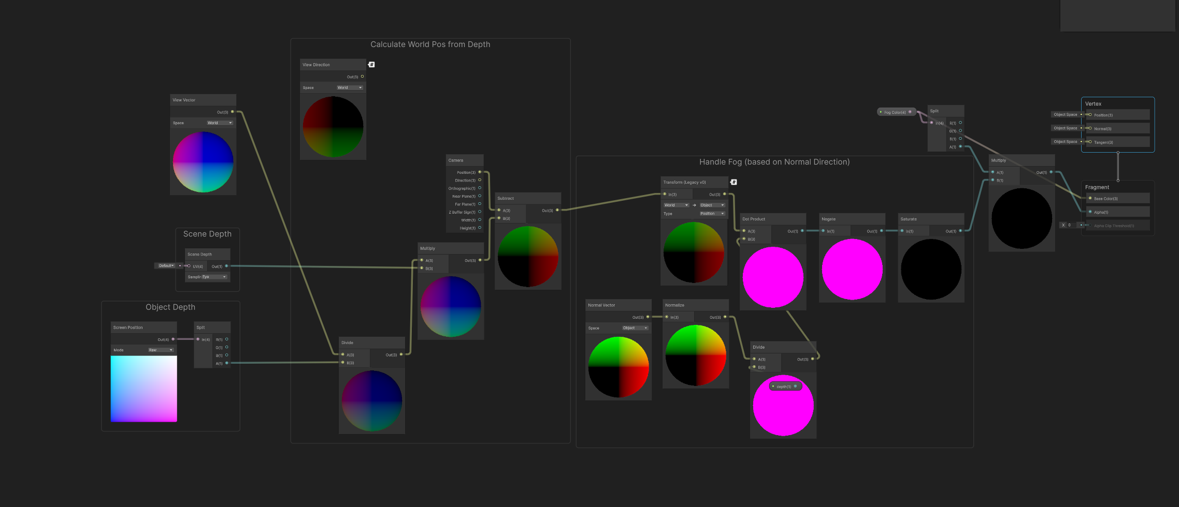Select the magenta preview sphere on Negate node
Image resolution: width=1179 pixels, height=507 pixels.
pyautogui.click(x=852, y=268)
